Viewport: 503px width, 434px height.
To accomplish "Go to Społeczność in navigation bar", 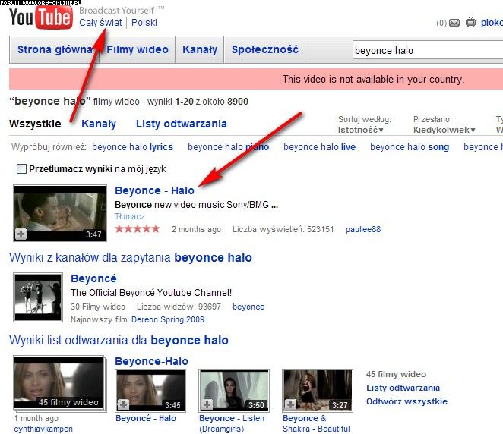I will point(264,49).
